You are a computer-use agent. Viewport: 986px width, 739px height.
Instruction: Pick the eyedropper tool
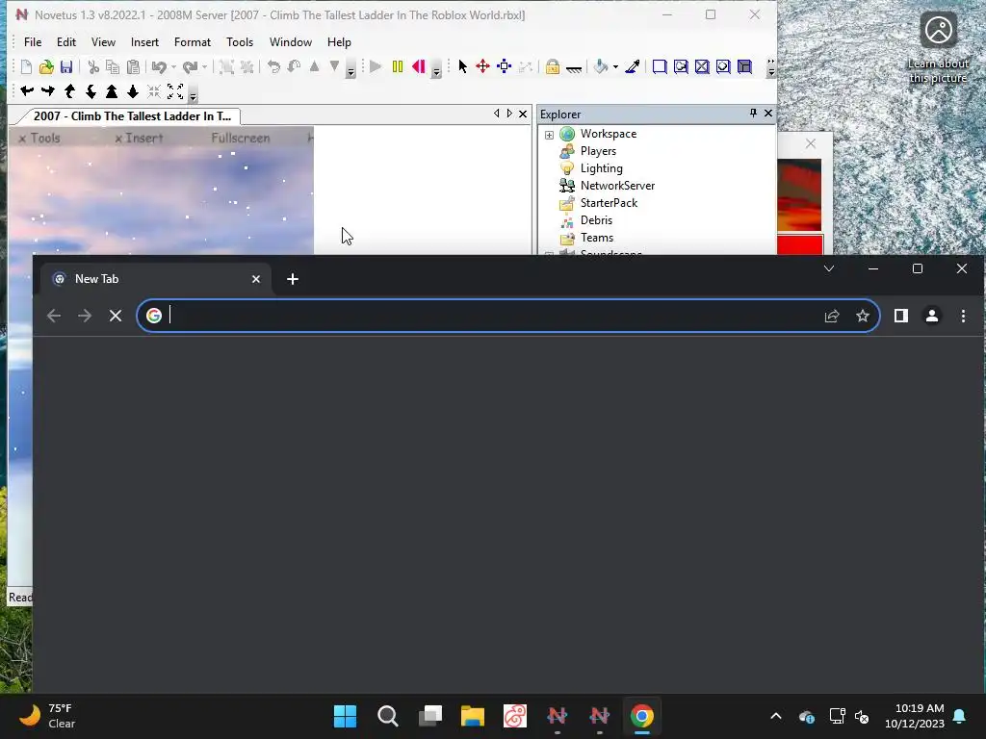coord(633,66)
